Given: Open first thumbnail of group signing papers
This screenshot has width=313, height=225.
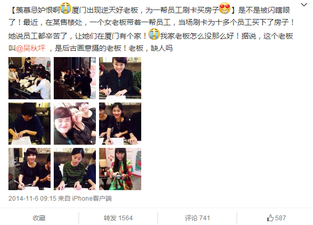Looking at the screenshot, I should tap(30, 78).
